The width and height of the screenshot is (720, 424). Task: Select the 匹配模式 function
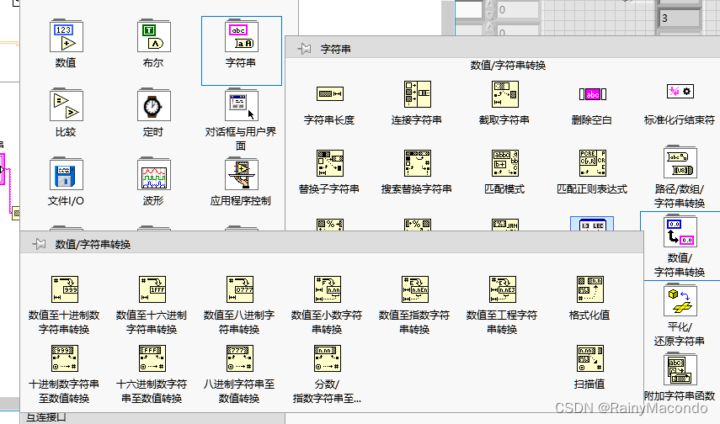(505, 163)
